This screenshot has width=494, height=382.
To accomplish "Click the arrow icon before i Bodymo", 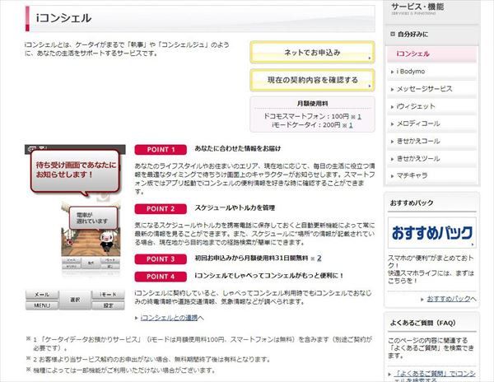I will point(392,72).
